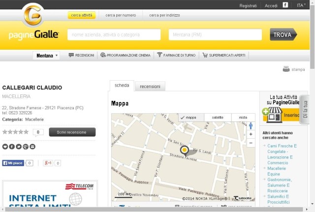Switch to the recensioni tab
This screenshot has width=315, height=212.
150,87
